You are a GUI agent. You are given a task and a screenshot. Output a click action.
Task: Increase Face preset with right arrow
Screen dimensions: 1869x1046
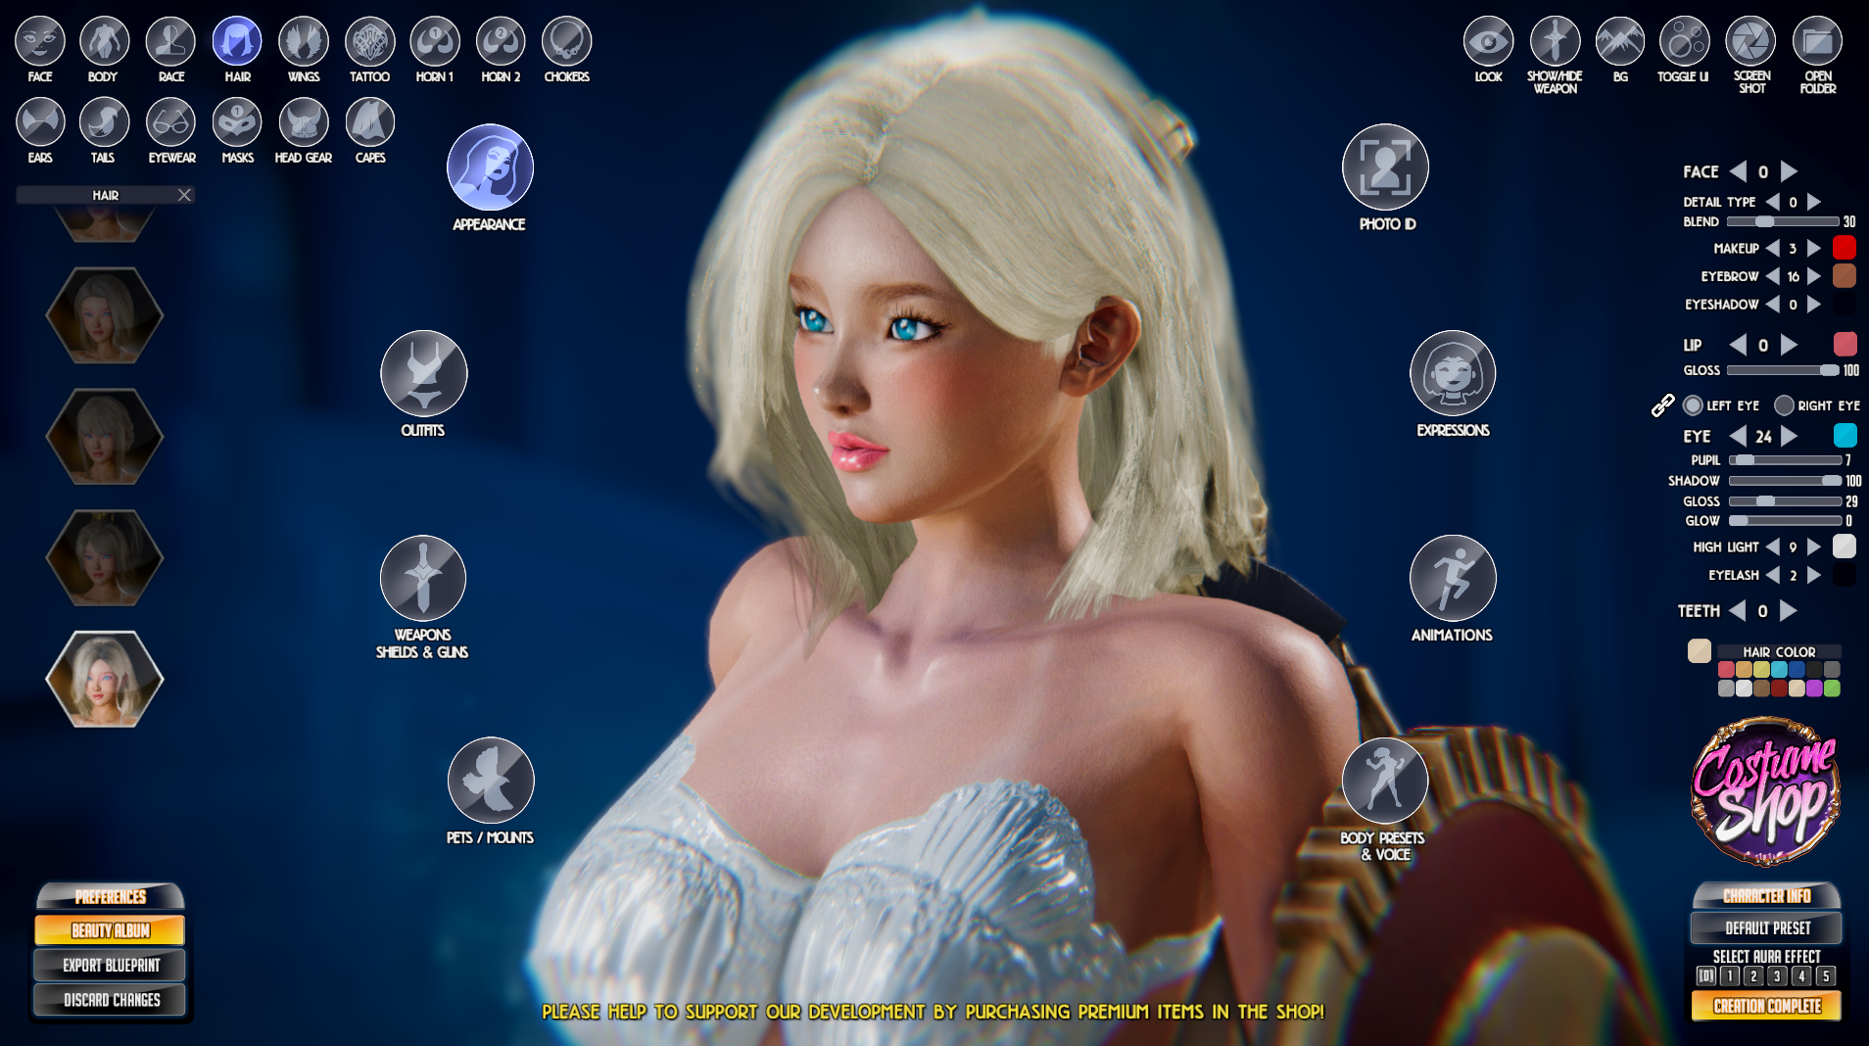[x=1789, y=171]
